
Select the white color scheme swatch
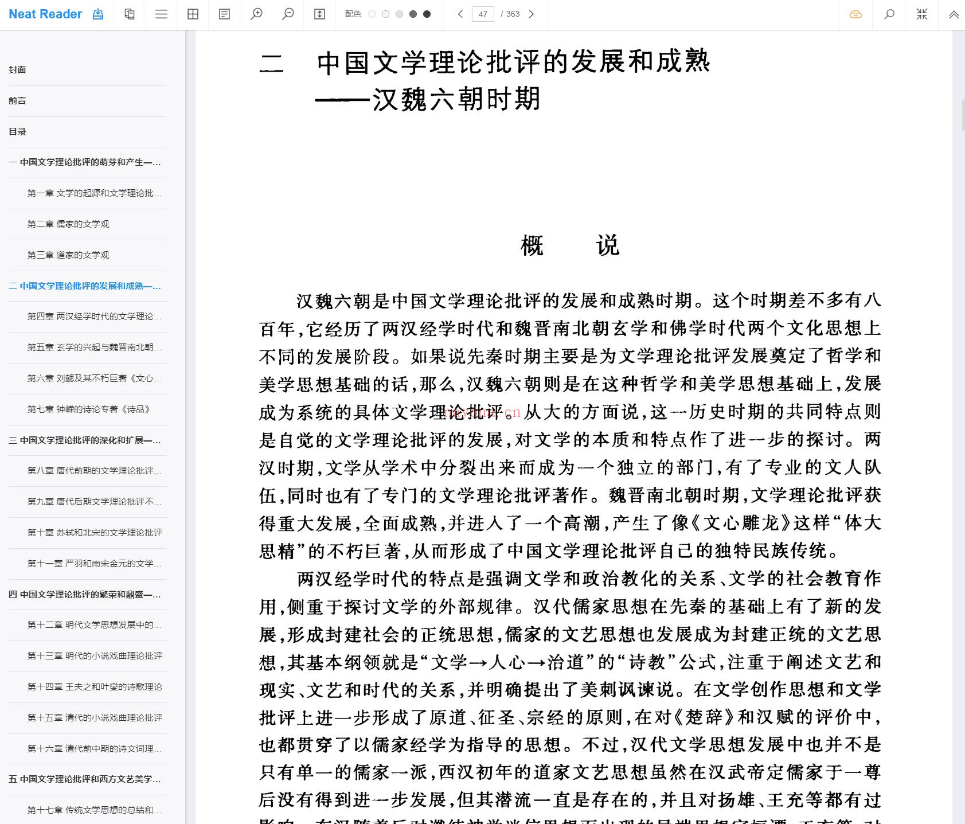pyautogui.click(x=372, y=14)
